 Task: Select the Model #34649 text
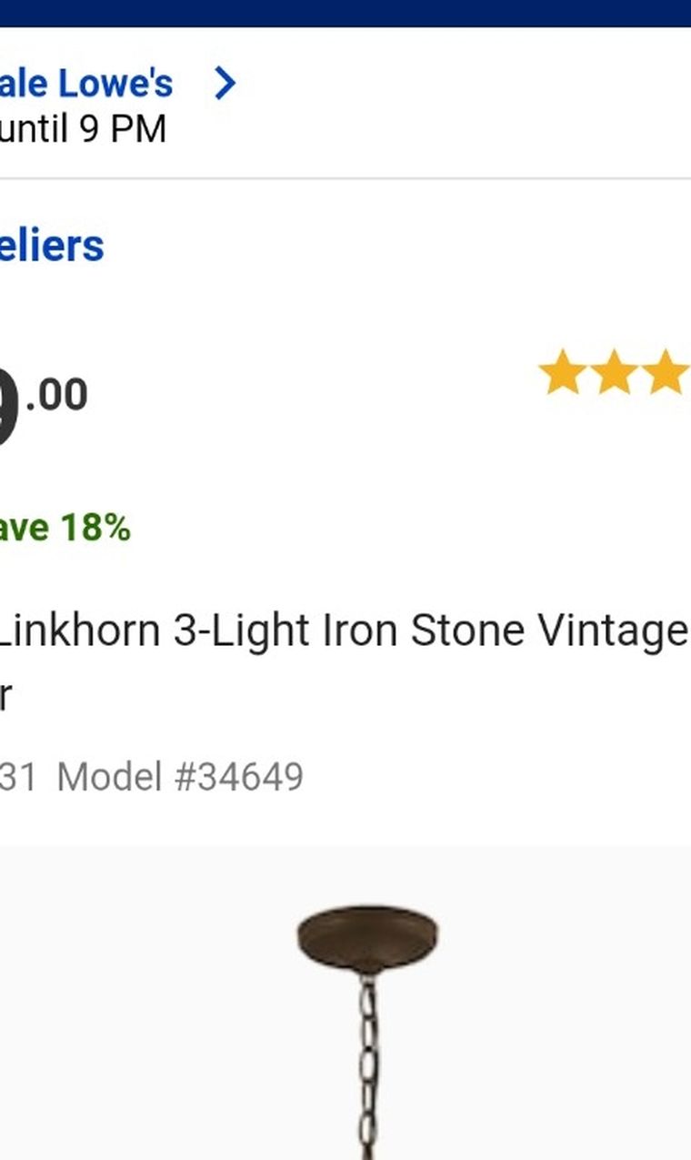[180, 777]
